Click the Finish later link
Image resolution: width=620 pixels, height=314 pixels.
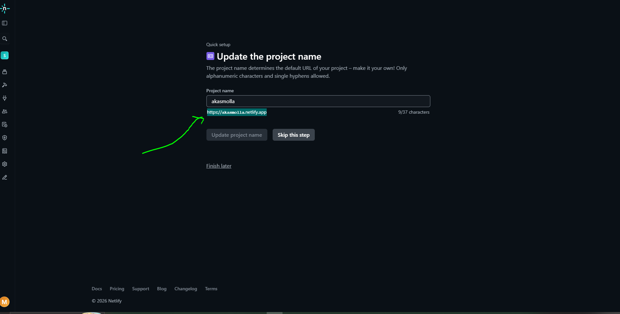pos(219,166)
